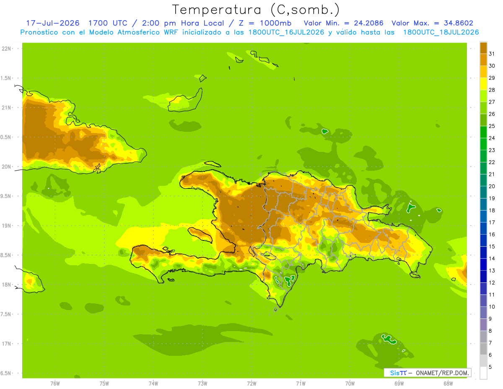Click the "71W" longitude axis label
Image resolution: width=503 pixels, height=389 pixels.
click(x=301, y=384)
